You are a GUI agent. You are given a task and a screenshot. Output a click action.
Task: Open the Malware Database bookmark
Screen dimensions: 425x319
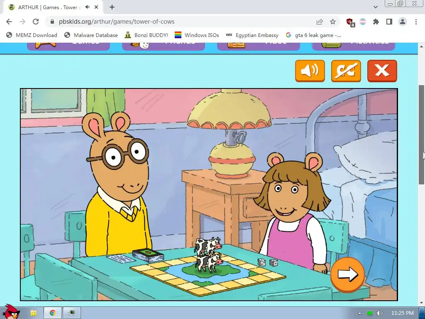91,35
